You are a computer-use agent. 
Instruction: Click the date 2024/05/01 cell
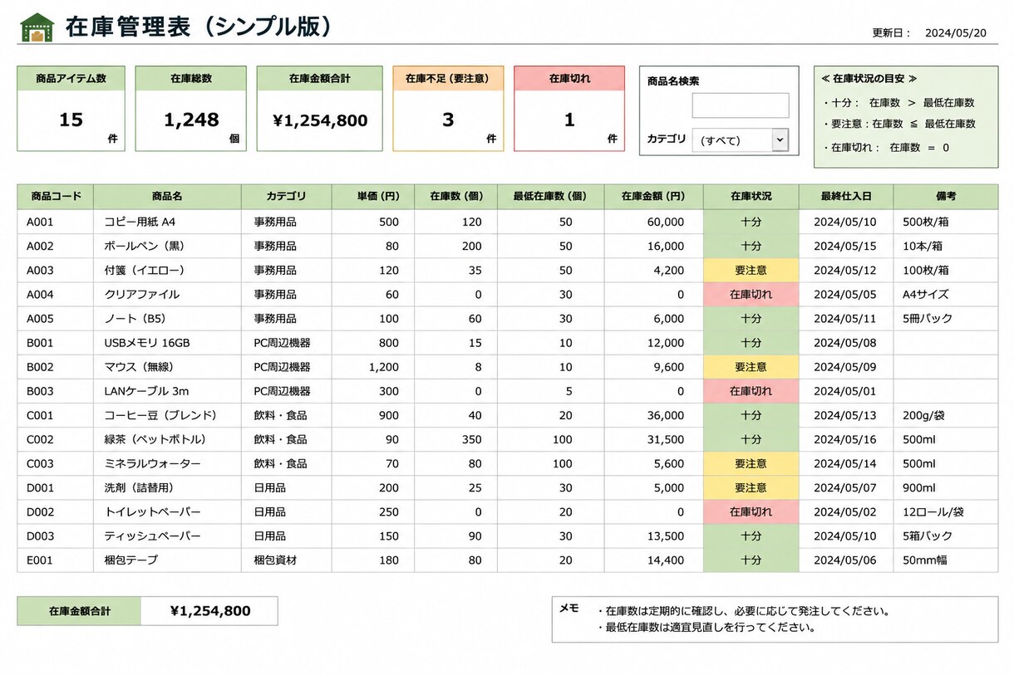(846, 391)
